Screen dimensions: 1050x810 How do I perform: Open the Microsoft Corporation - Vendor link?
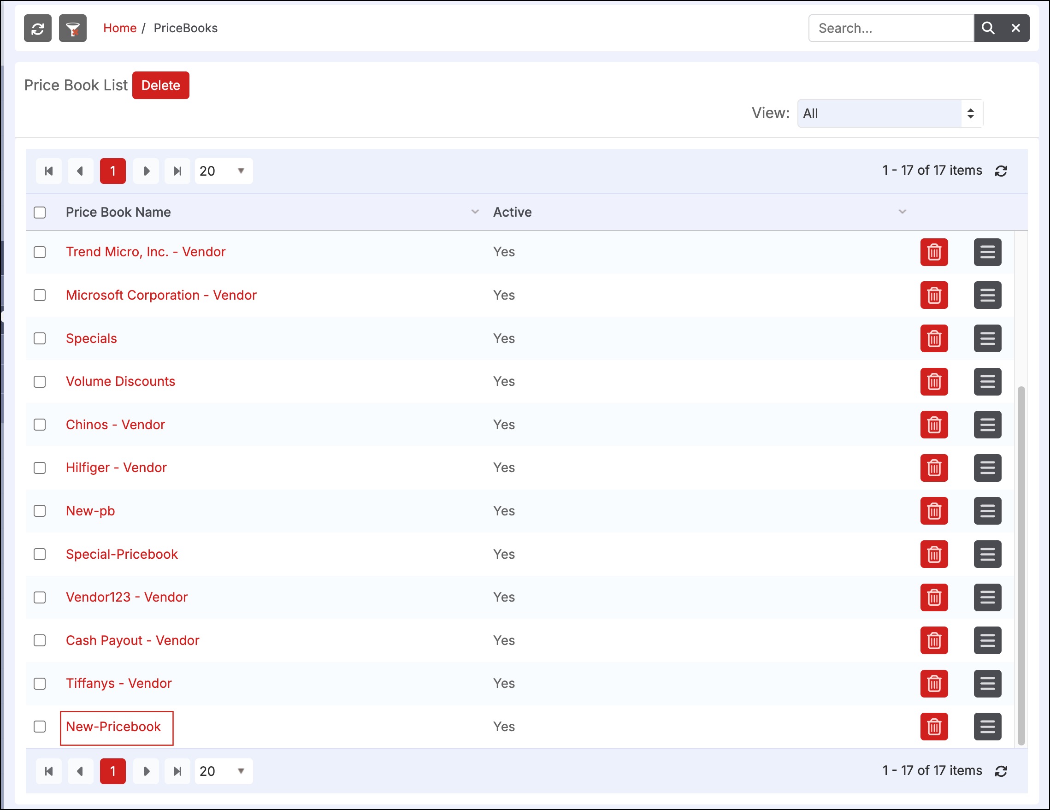point(161,296)
